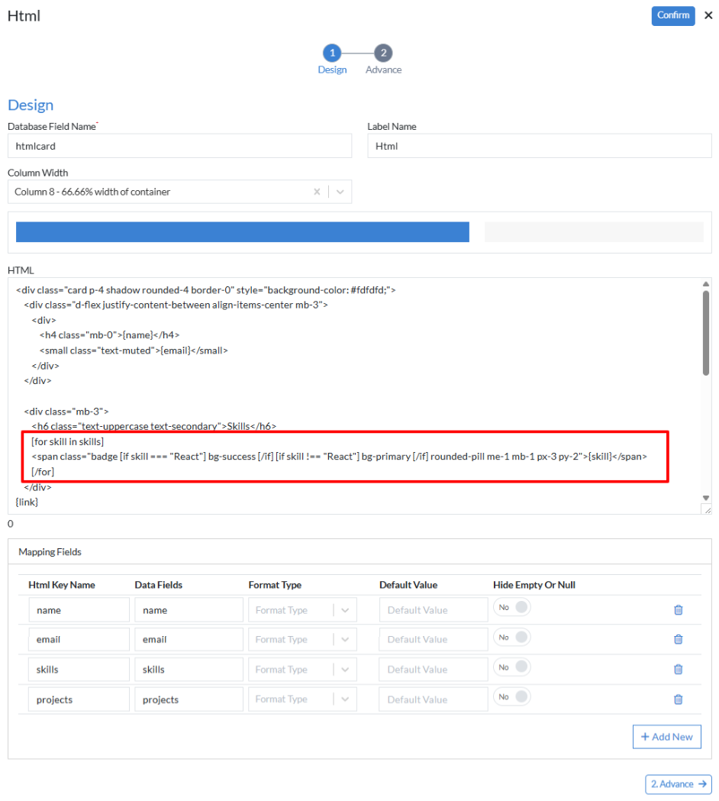
Task: Switch to step 2 Advance
Action: 383,53
